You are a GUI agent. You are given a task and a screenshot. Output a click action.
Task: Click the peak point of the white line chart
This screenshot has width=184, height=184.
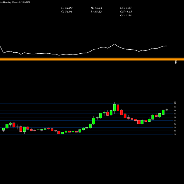point(115,44)
